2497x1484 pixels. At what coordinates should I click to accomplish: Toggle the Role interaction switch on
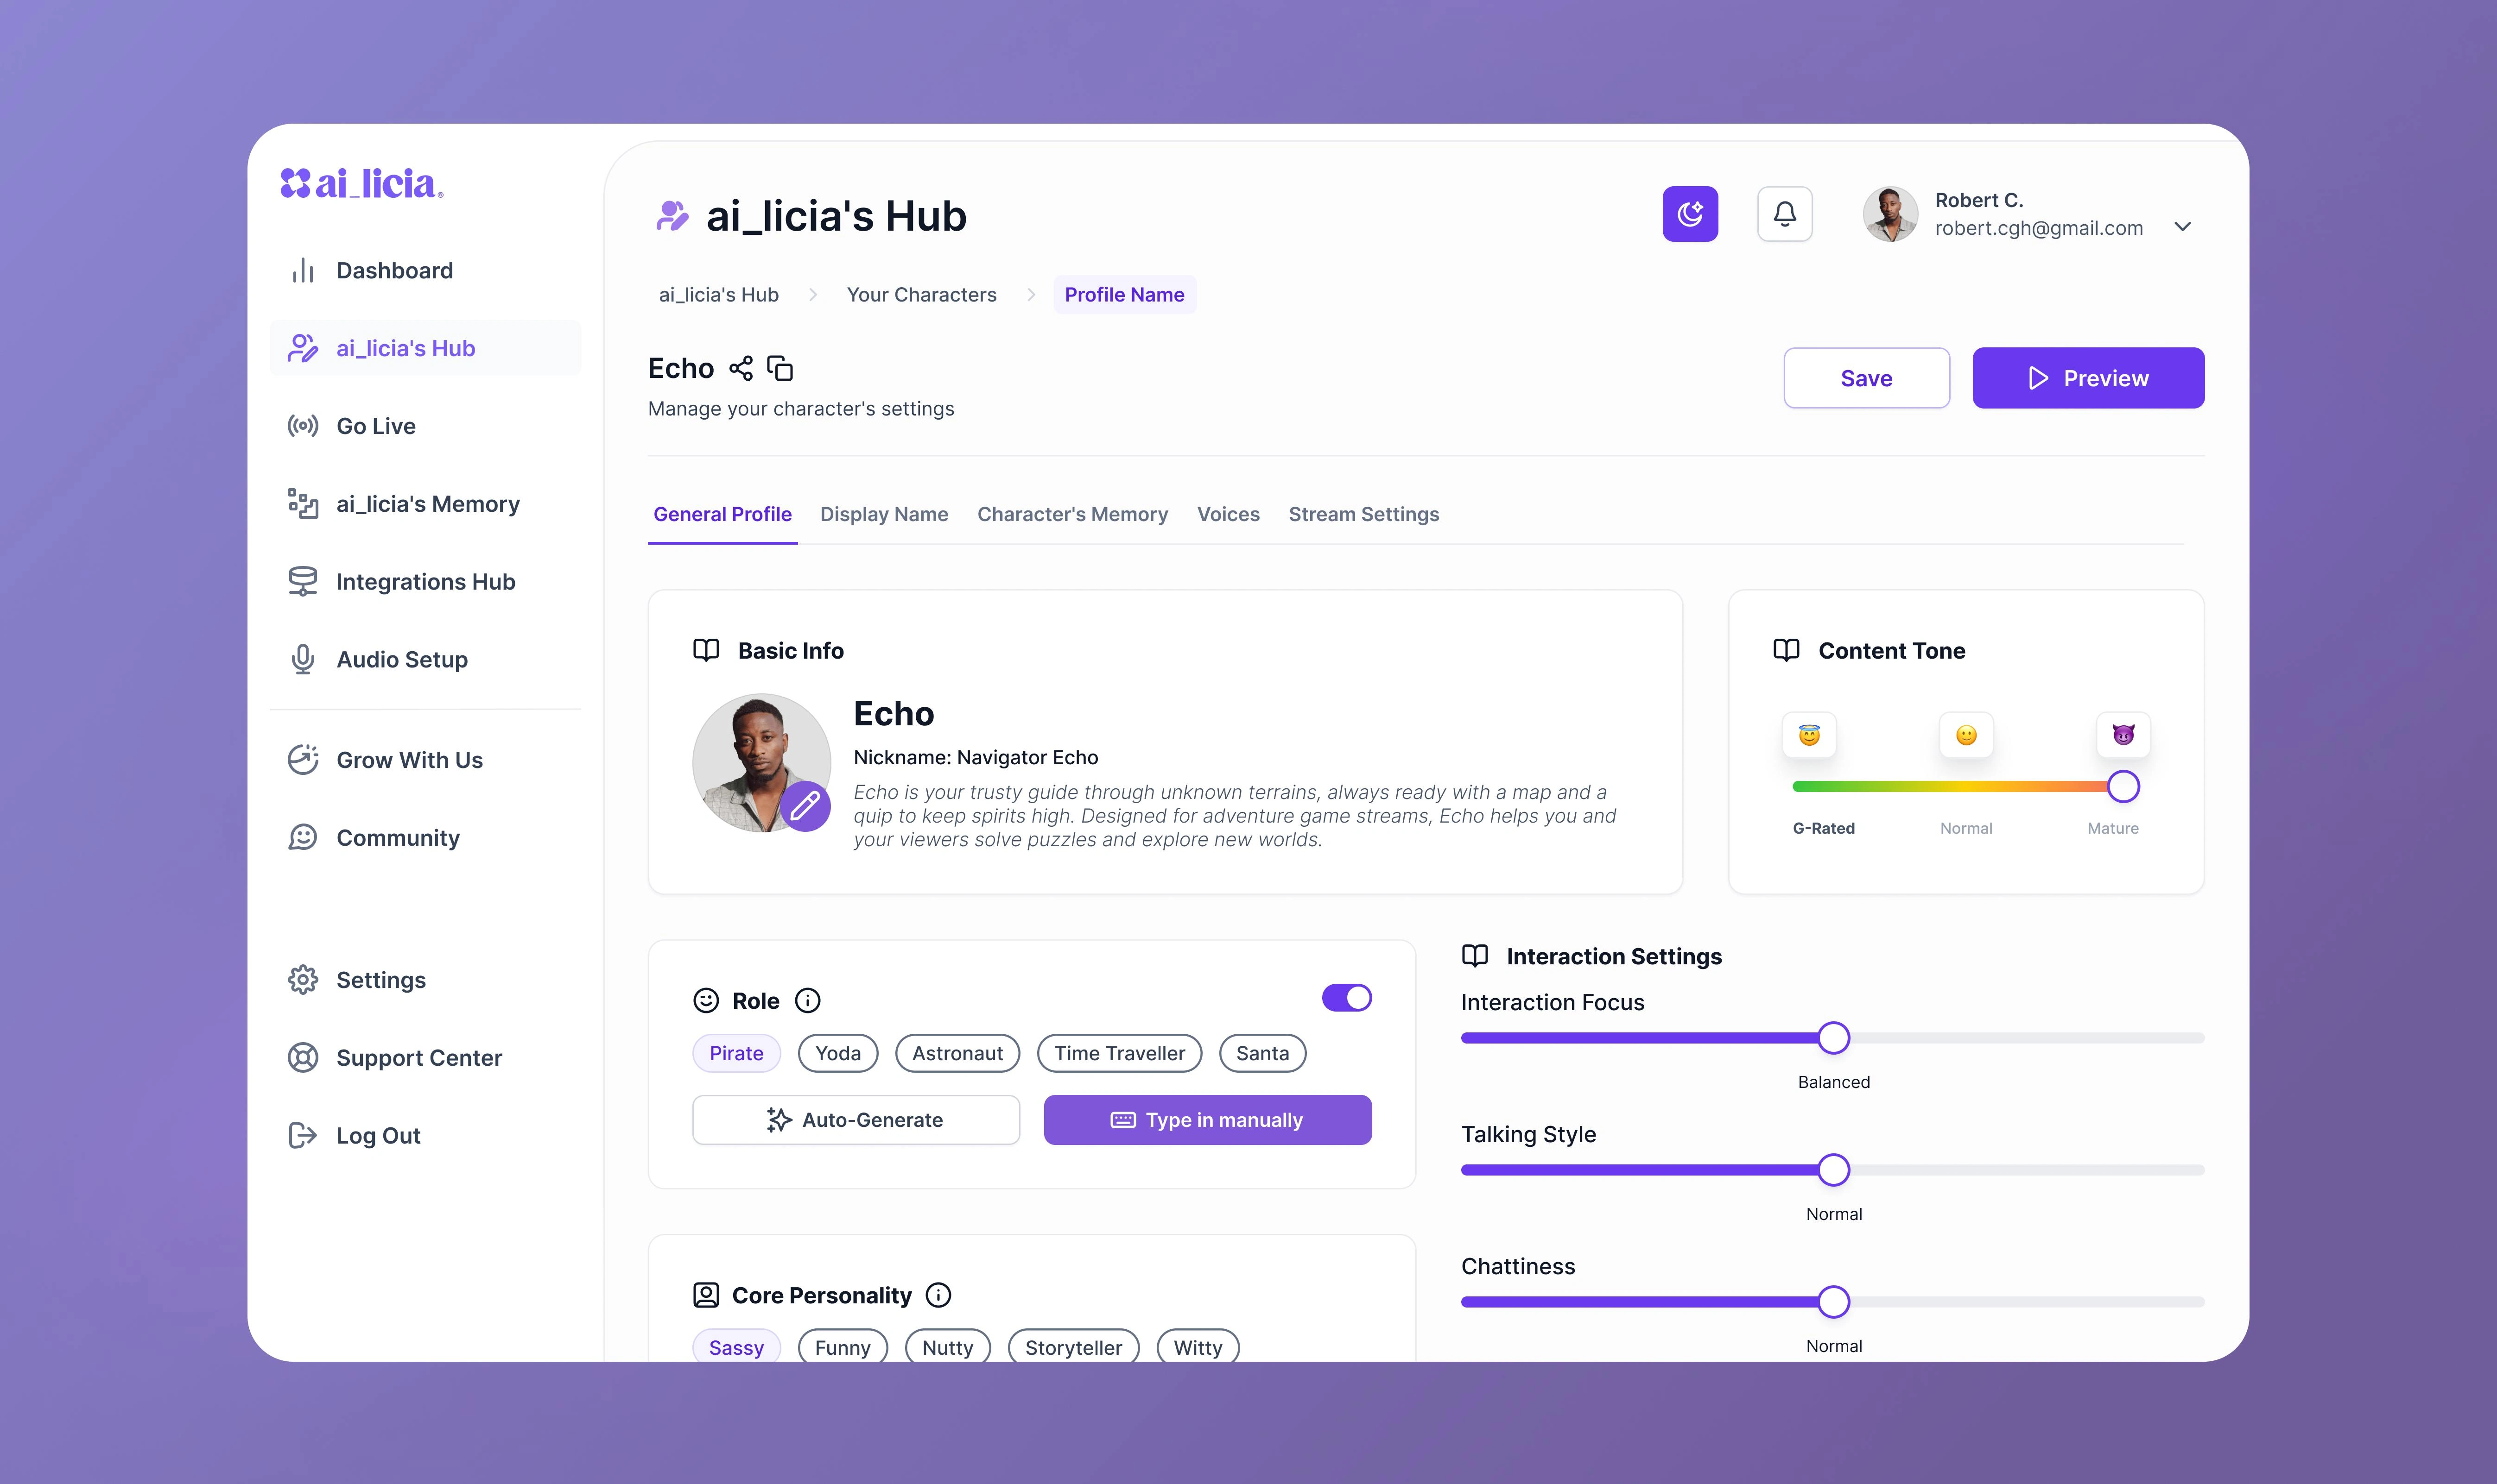(x=1347, y=998)
